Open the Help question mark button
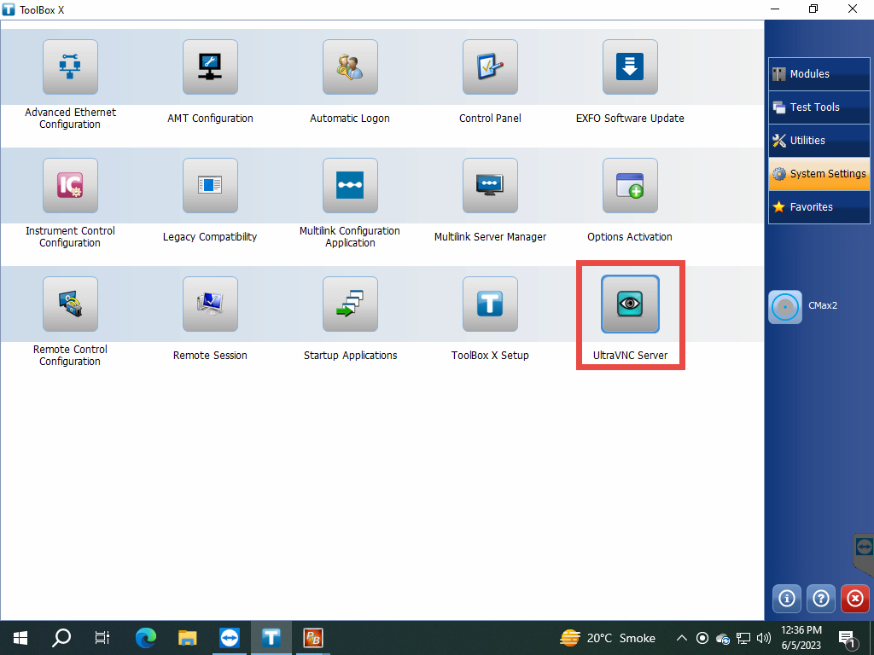874x655 pixels. tap(820, 598)
